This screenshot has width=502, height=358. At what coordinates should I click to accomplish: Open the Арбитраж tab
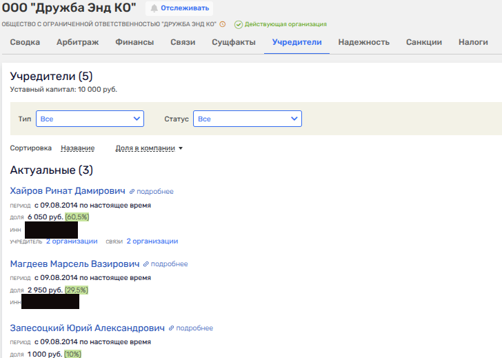(77, 42)
